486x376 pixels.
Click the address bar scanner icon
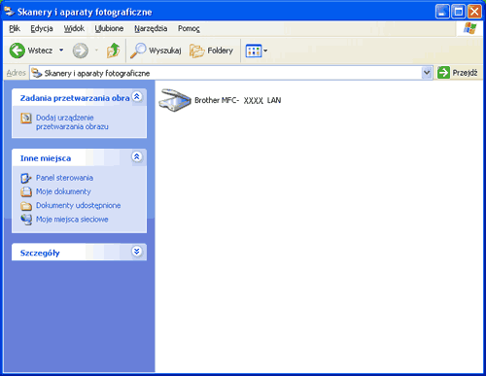pyautogui.click(x=37, y=73)
